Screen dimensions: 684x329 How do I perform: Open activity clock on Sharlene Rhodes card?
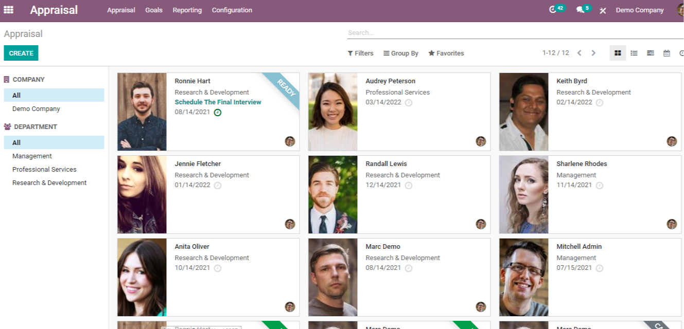point(600,186)
